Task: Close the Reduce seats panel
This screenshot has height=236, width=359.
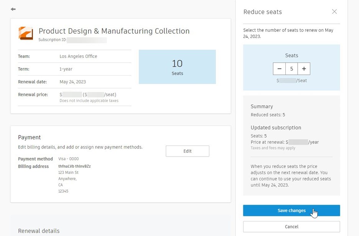Action: tap(334, 12)
